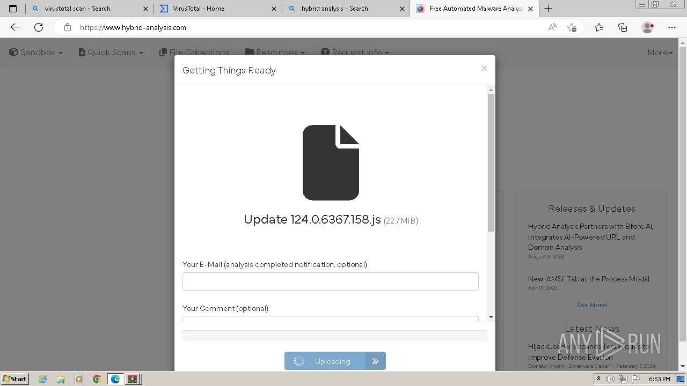
Task: Click the dialog vertical scrollbar thumb
Action: tap(491, 162)
